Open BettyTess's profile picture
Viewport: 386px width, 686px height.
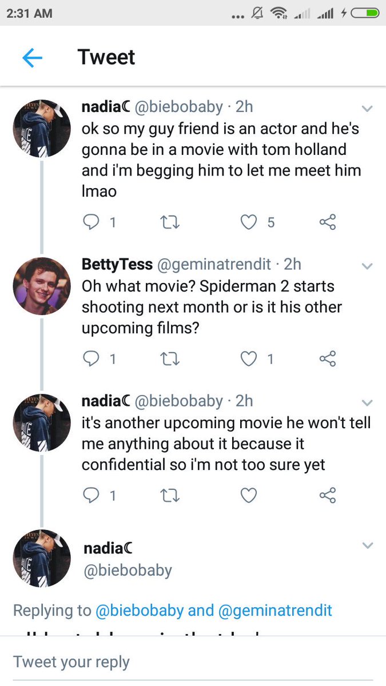click(42, 286)
